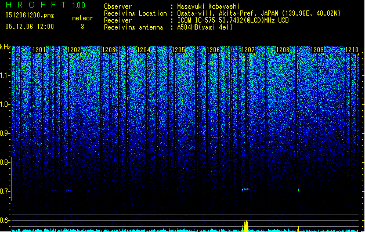Click time marker 1210
Screen dimensions: 365x232
(352, 50)
